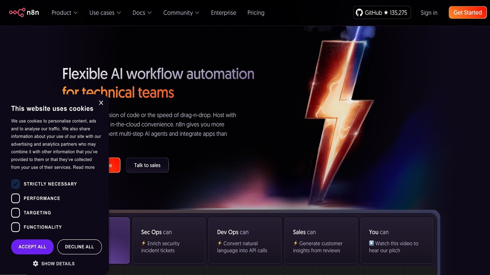Click the Get Started button
This screenshot has width=490, height=275.
(x=468, y=12)
